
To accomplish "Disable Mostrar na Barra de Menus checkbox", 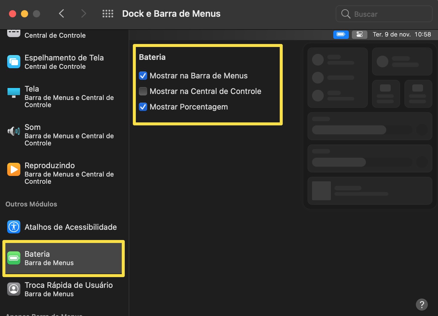I will point(143,76).
